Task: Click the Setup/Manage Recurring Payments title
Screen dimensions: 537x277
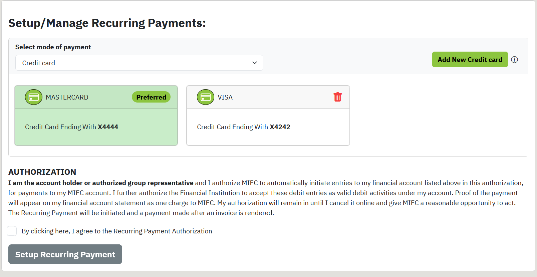Action: tap(107, 23)
